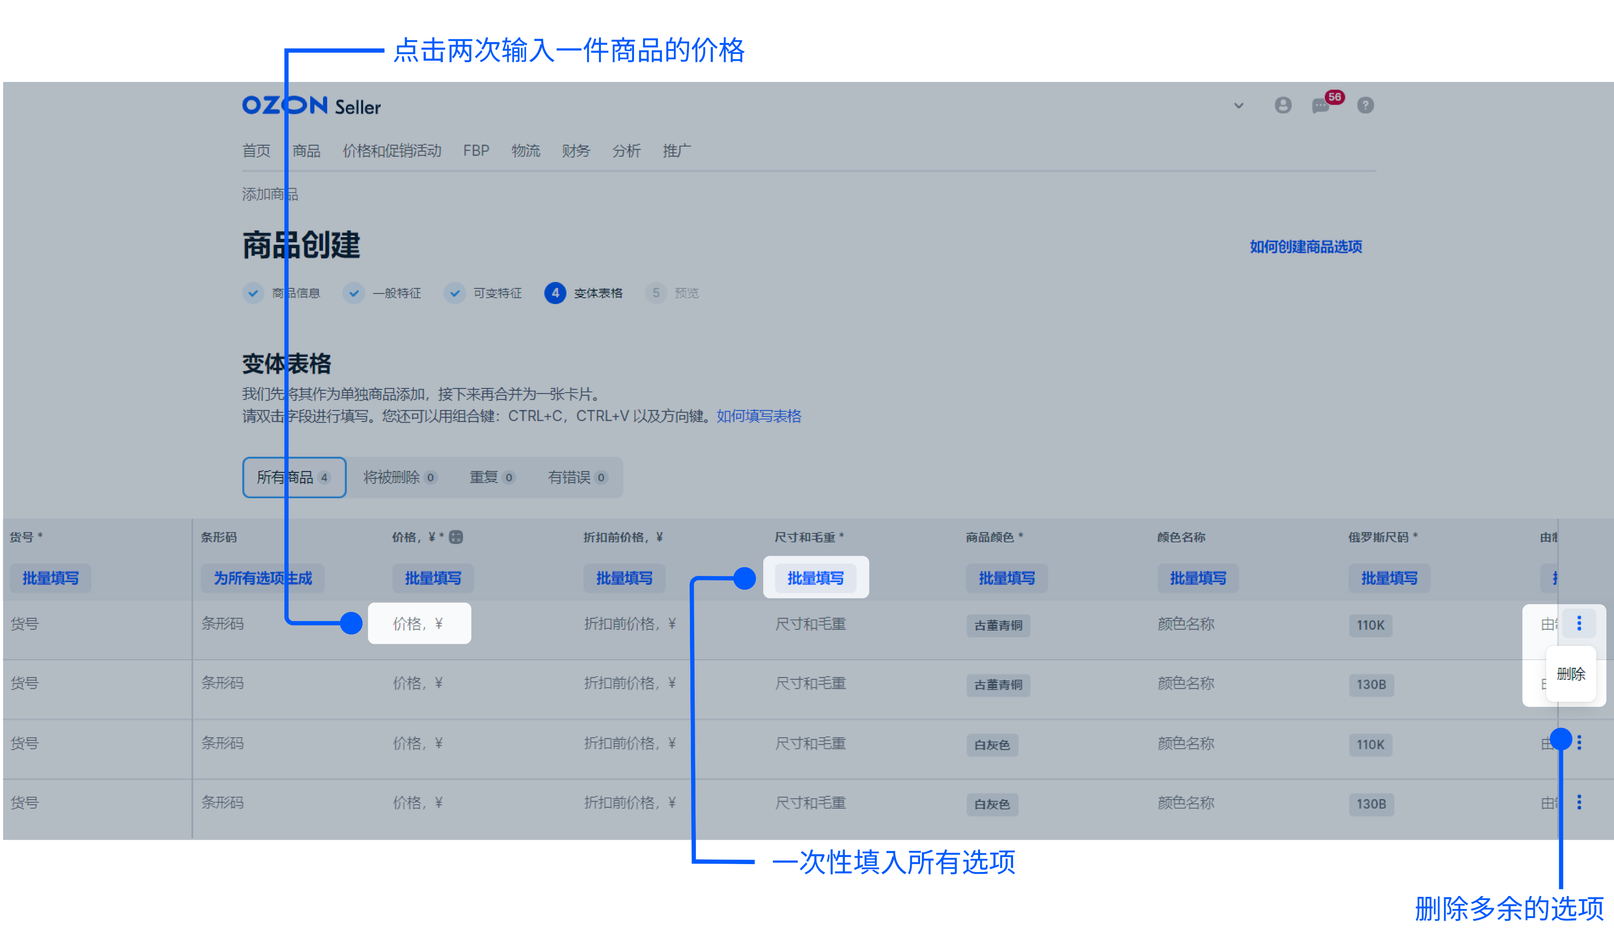This screenshot has width=1614, height=948.
Task: Click the highlighted 价格 cell in first row
Action: click(420, 623)
